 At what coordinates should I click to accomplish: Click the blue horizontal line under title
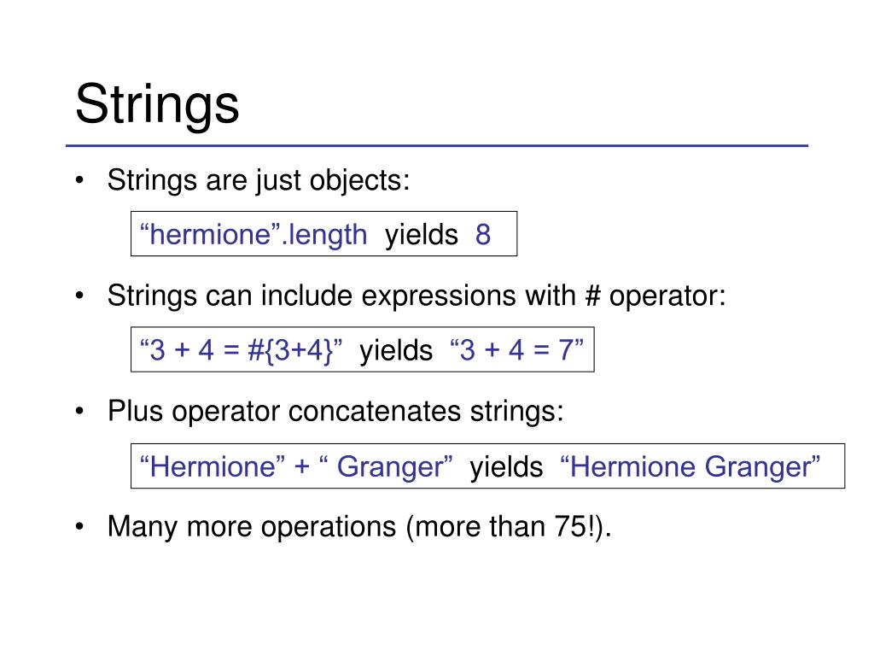point(437,146)
